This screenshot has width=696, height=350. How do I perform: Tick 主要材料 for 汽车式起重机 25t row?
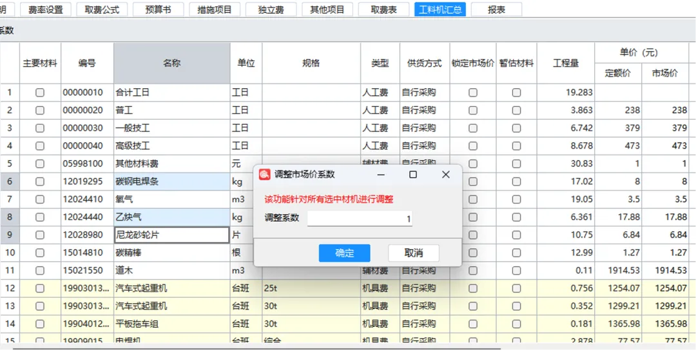(x=40, y=288)
